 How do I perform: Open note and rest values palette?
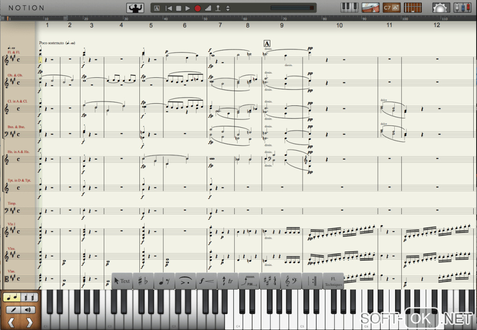coord(164,281)
